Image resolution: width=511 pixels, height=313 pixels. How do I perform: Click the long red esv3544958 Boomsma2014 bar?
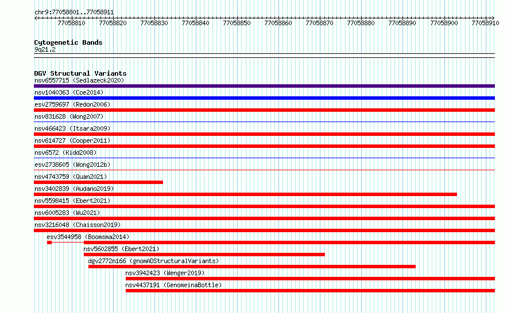(289, 242)
